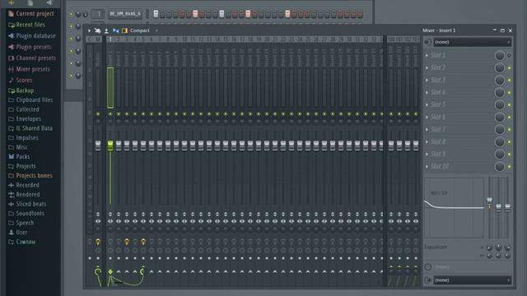
Task: Click the small arrow after Compact
Action: [x=156, y=30]
